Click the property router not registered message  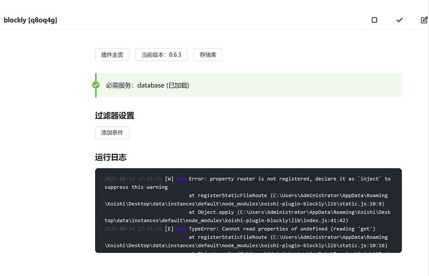(261, 179)
